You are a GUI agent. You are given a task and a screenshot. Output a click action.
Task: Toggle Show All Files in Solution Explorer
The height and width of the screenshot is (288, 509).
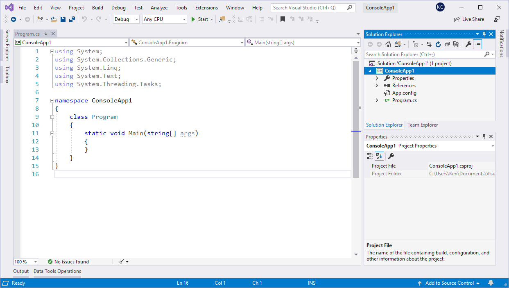(456, 44)
